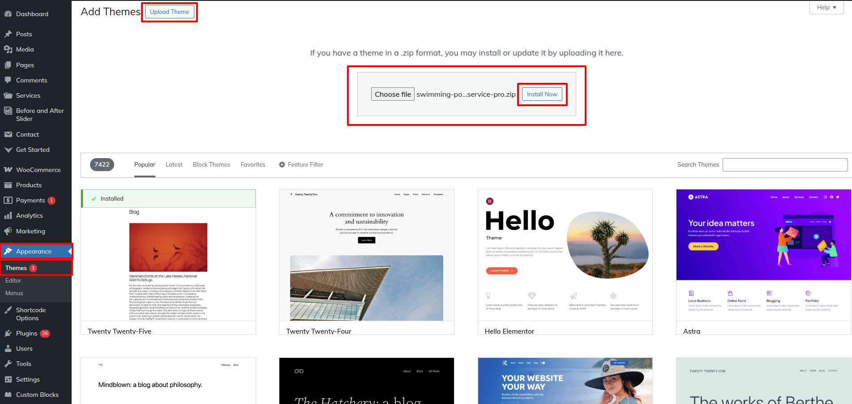This screenshot has width=852, height=404.
Task: Click the selected file name swimming-po...service-pro.zip
Action: (x=466, y=94)
